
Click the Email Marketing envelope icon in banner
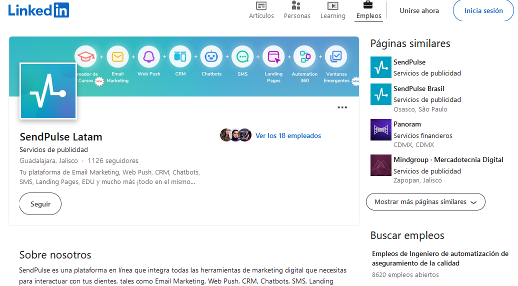117,56
